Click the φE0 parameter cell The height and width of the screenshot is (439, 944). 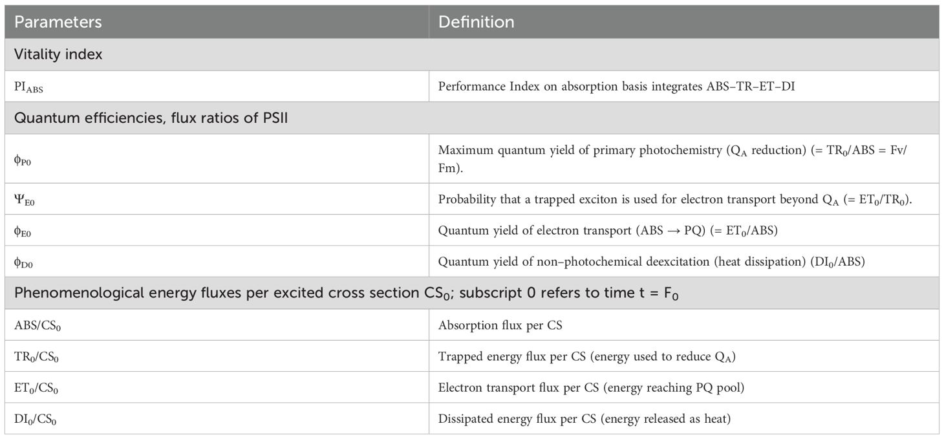pos(23,230)
